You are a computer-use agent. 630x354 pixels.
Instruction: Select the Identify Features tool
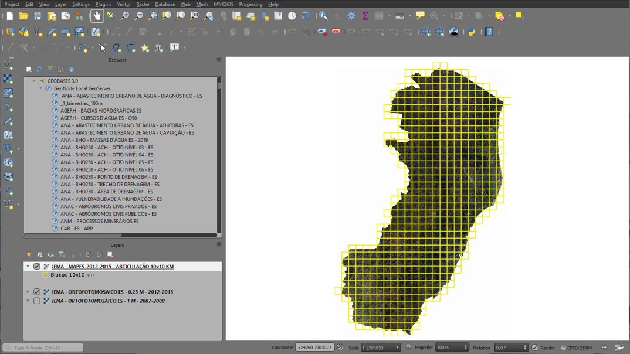click(x=323, y=16)
